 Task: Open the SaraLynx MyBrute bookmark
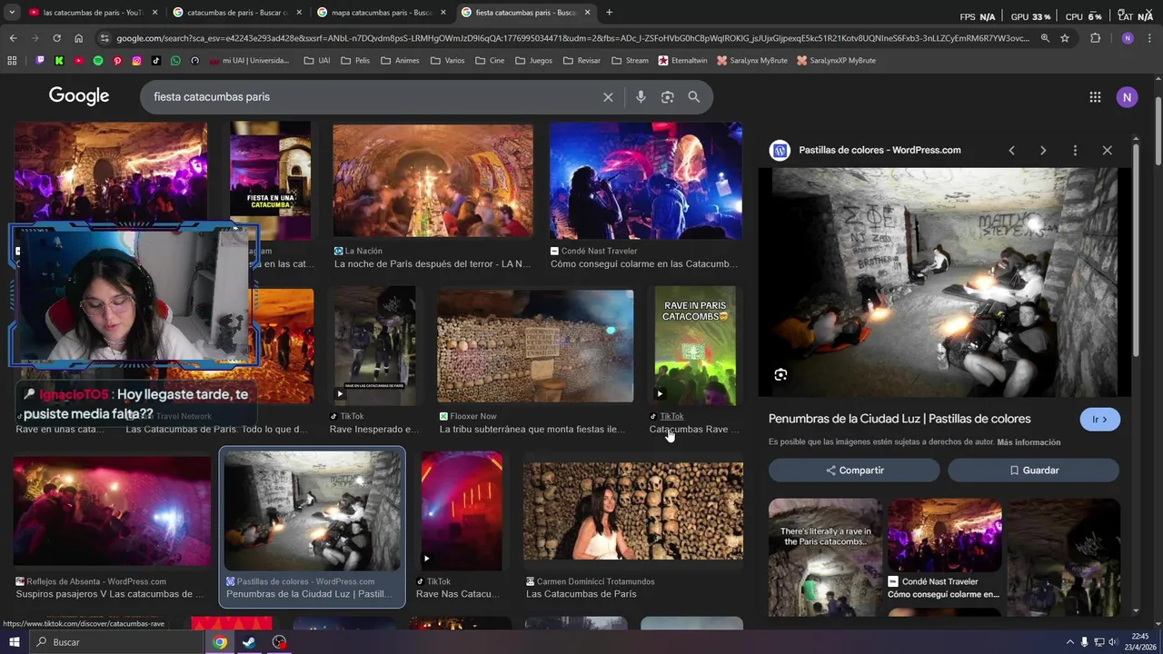pyautogui.click(x=752, y=61)
